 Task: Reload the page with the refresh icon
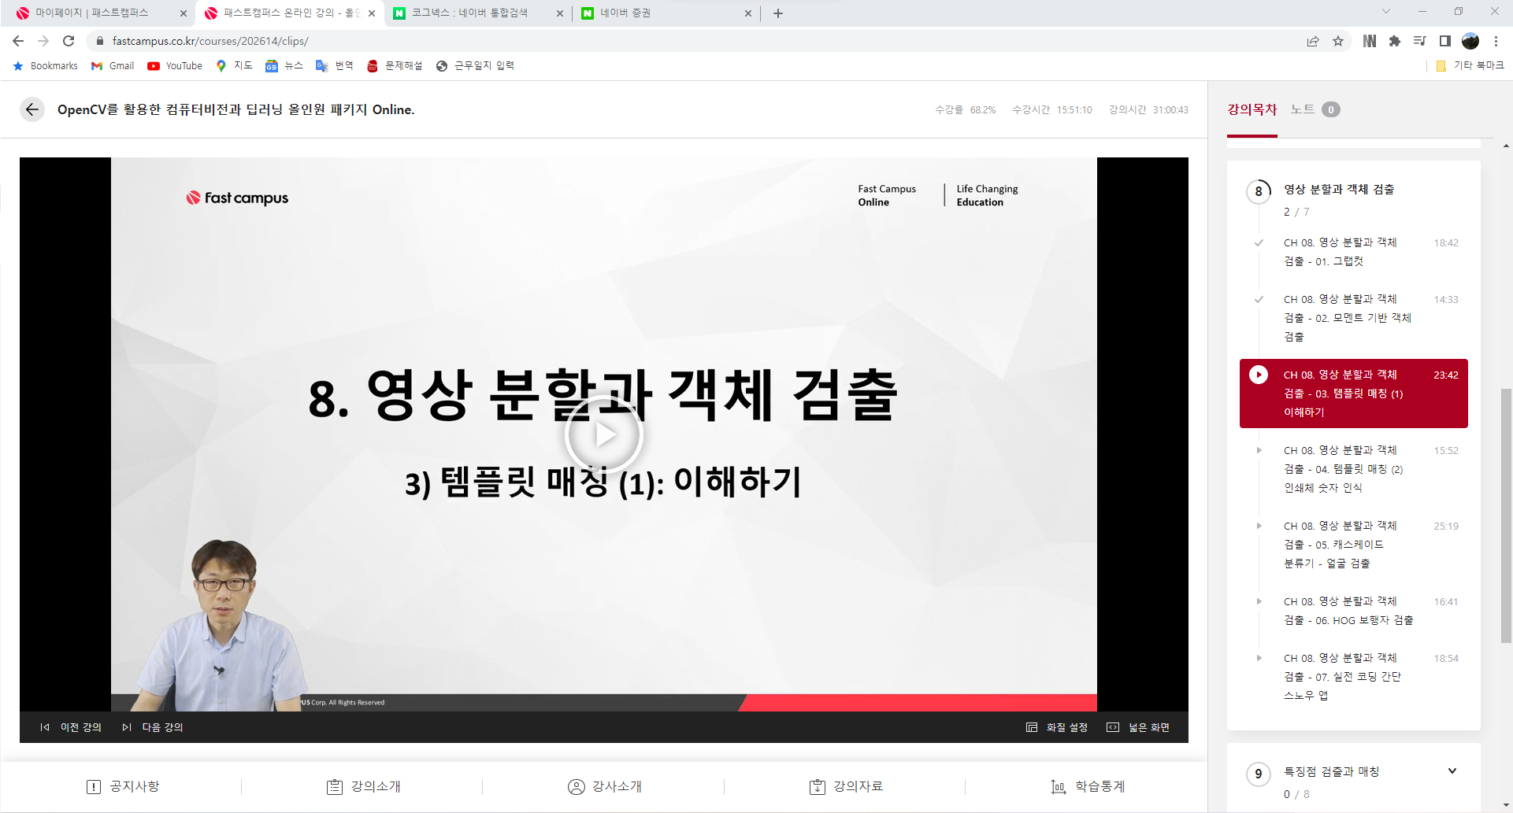click(69, 41)
